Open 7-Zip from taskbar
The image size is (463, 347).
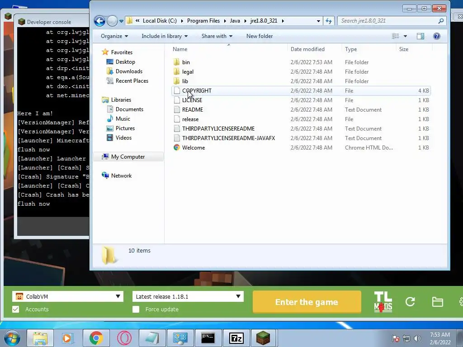[x=236, y=338]
